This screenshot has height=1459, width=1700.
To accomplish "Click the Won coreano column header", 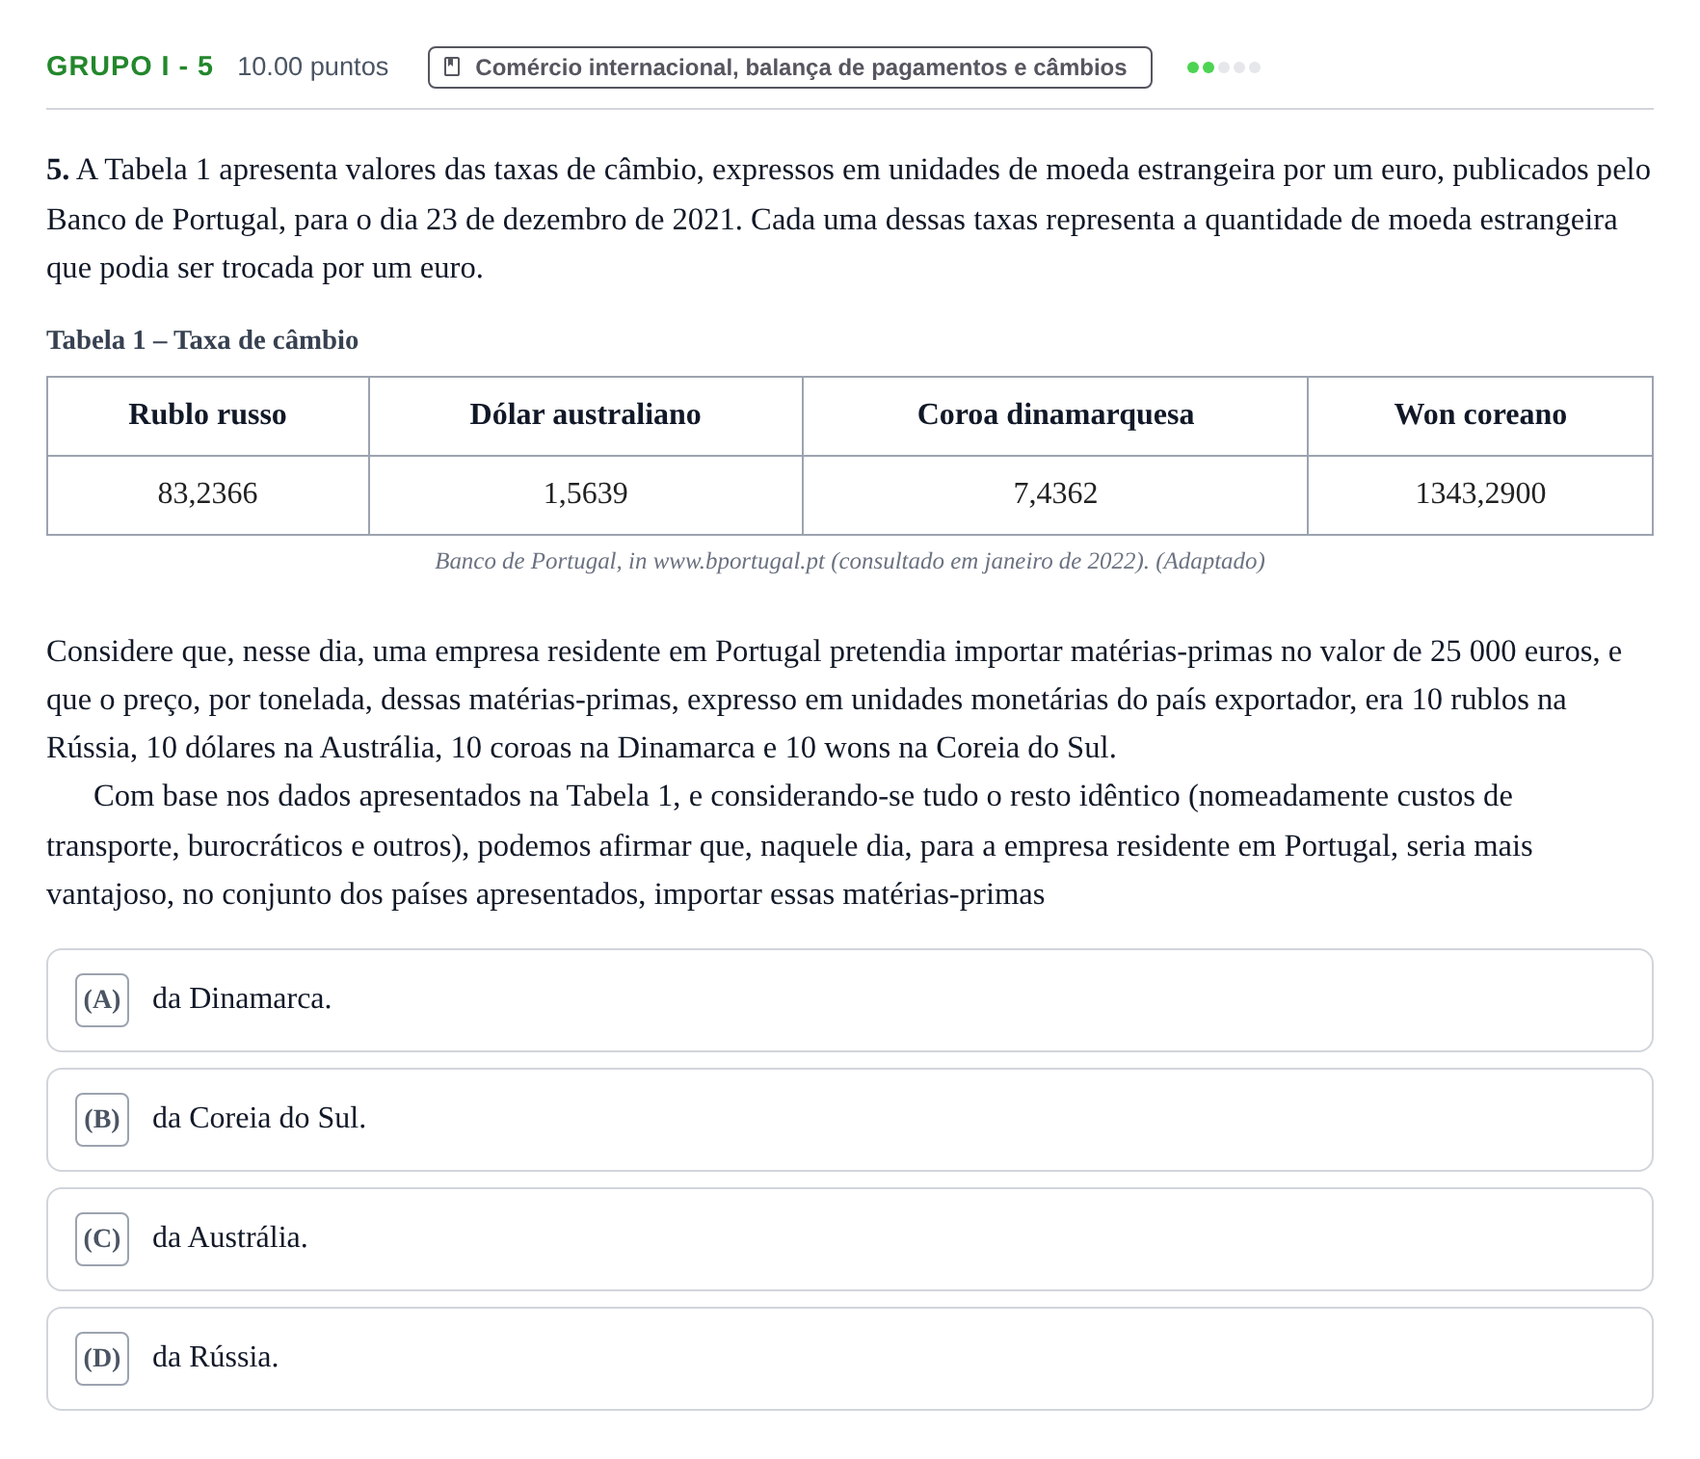I will 1480,415.
